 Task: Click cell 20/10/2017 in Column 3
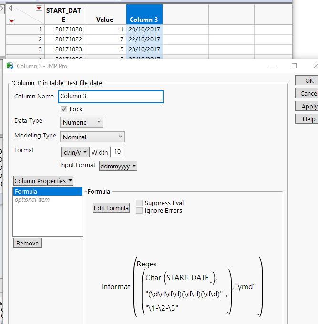(x=144, y=29)
